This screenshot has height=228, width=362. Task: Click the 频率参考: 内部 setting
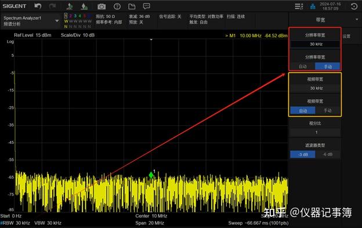point(108,22)
